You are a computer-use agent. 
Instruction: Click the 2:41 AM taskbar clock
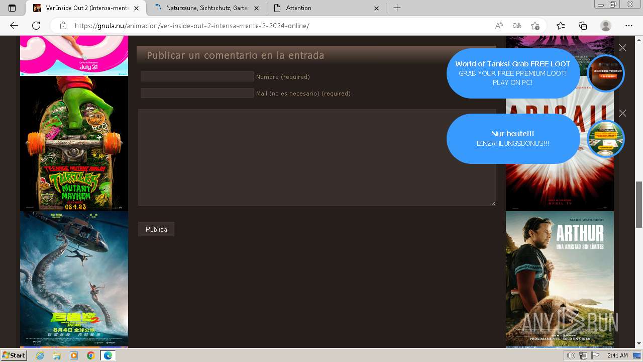tap(617, 355)
